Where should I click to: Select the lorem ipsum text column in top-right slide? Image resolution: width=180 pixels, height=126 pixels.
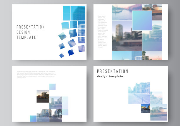pyautogui.click(x=102, y=31)
